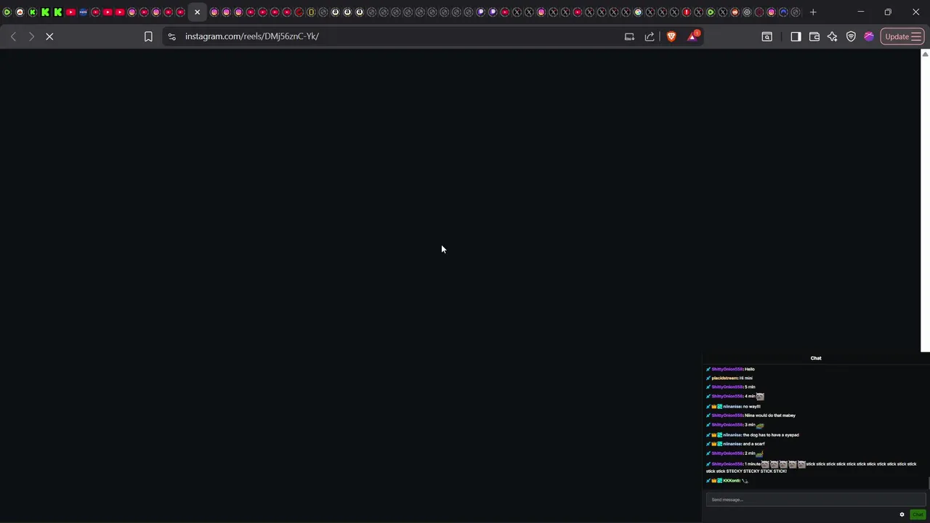The height and width of the screenshot is (523, 930).
Task: Go forward to the next page
Action: pyautogui.click(x=31, y=36)
